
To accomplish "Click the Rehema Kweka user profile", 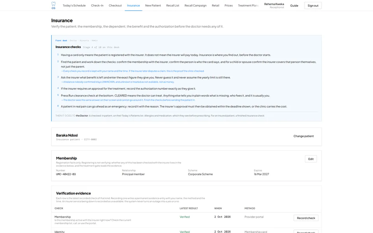I will pyautogui.click(x=274, y=5).
